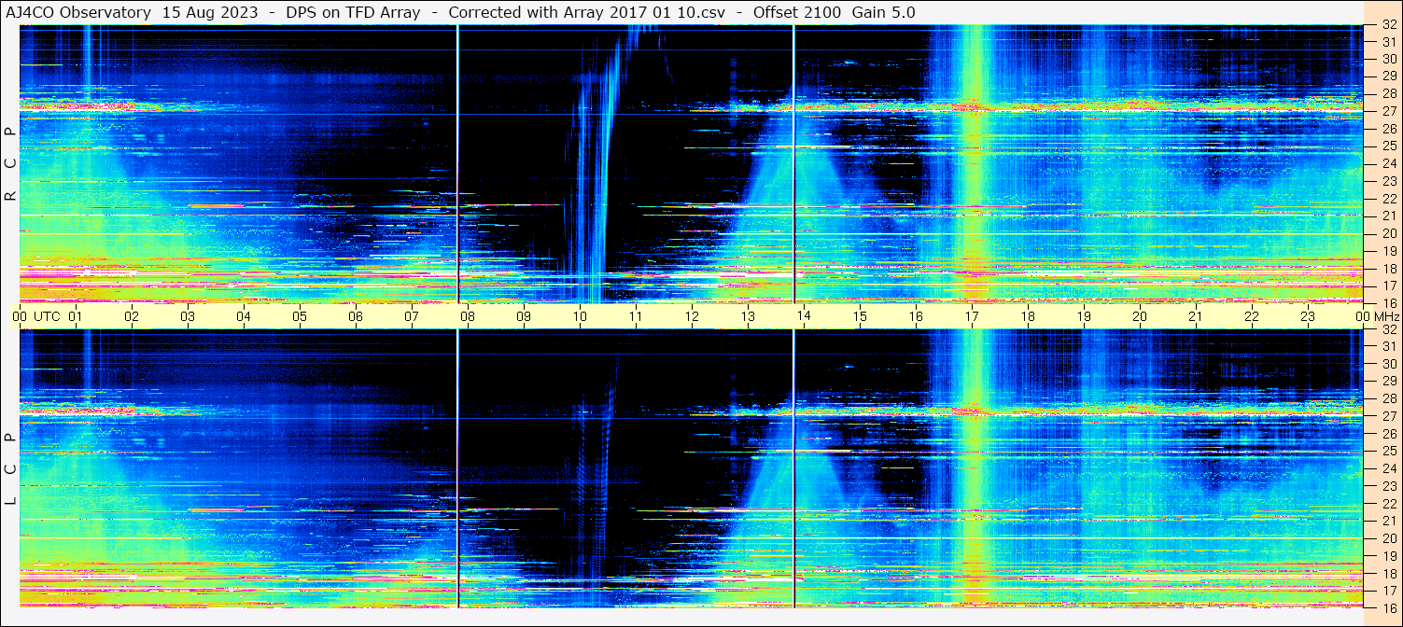
Task: Select hour "18" on the UTC time axis
Action: (x=1028, y=316)
